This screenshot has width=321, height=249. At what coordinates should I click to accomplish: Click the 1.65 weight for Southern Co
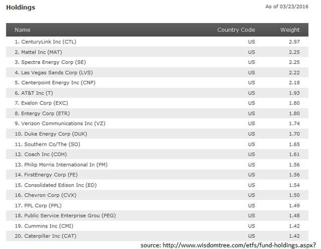point(294,144)
